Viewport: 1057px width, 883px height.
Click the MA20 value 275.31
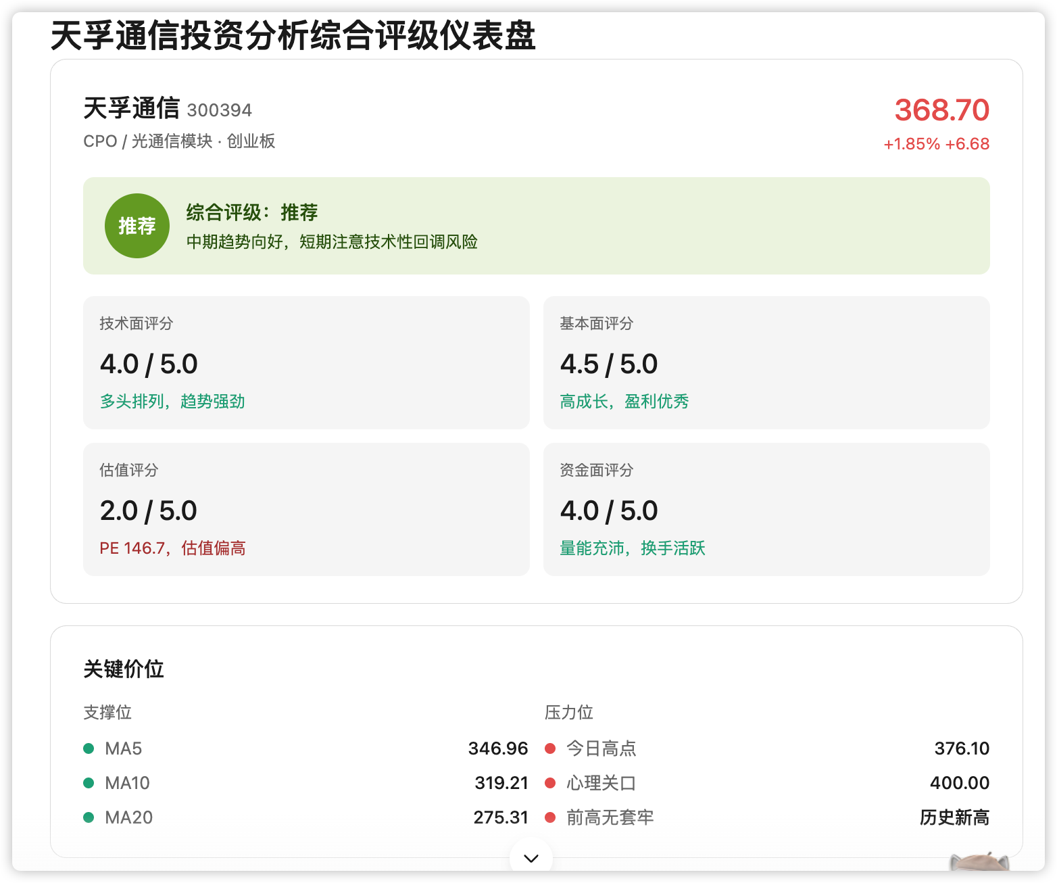(x=501, y=817)
